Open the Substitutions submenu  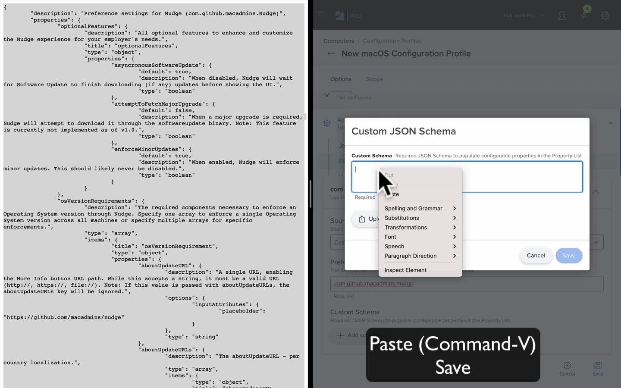(420, 218)
